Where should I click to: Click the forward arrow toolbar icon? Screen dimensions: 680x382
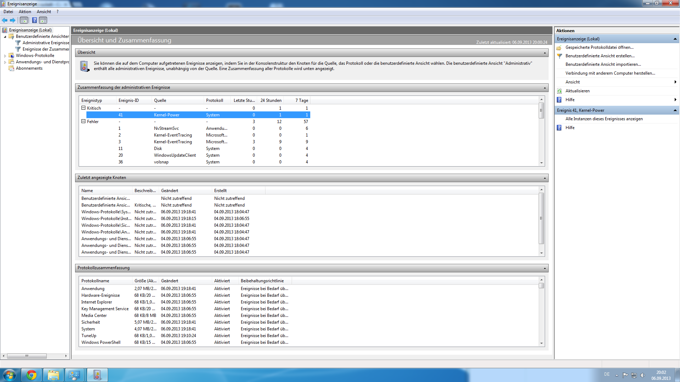point(13,20)
